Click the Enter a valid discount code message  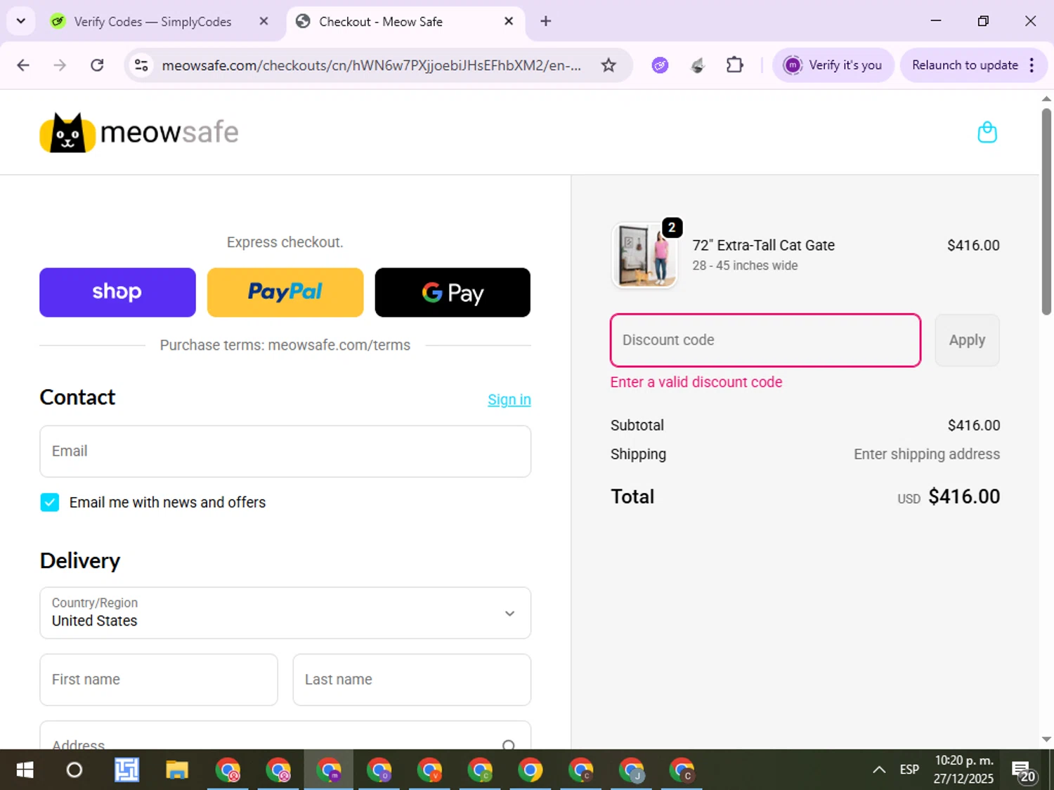[x=696, y=382]
